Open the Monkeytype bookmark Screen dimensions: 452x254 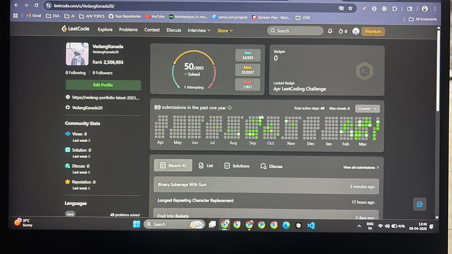(x=188, y=17)
